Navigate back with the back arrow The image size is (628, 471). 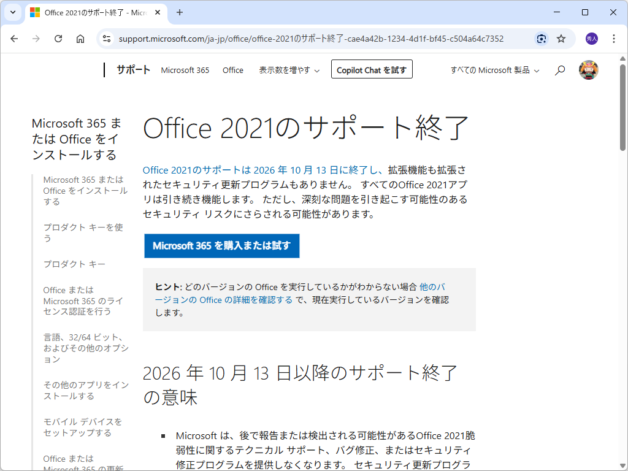pyautogui.click(x=14, y=38)
